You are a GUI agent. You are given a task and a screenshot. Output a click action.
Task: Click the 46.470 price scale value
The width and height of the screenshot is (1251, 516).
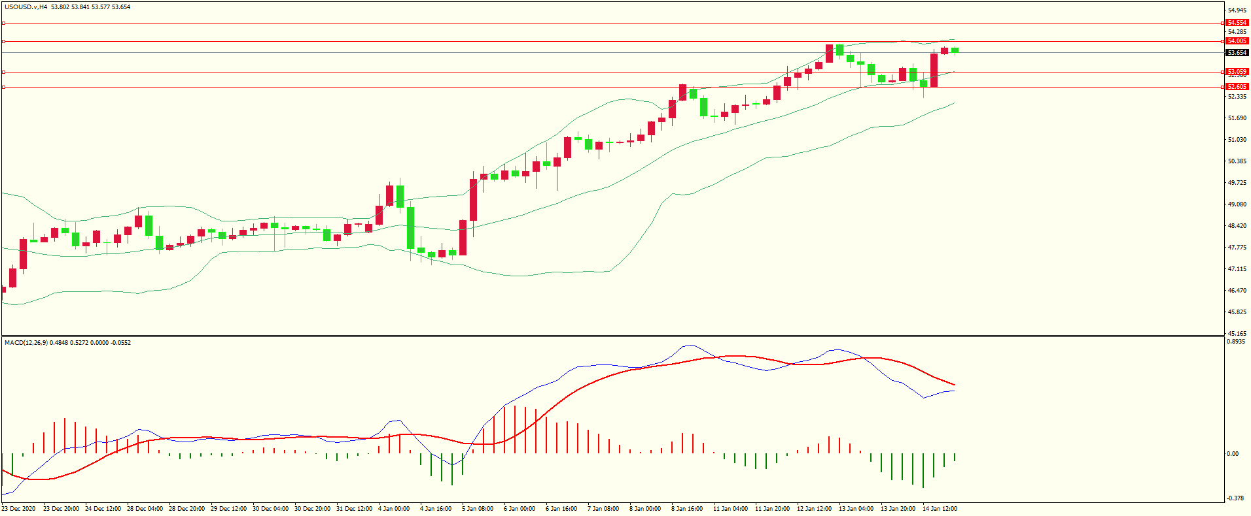(x=1237, y=291)
